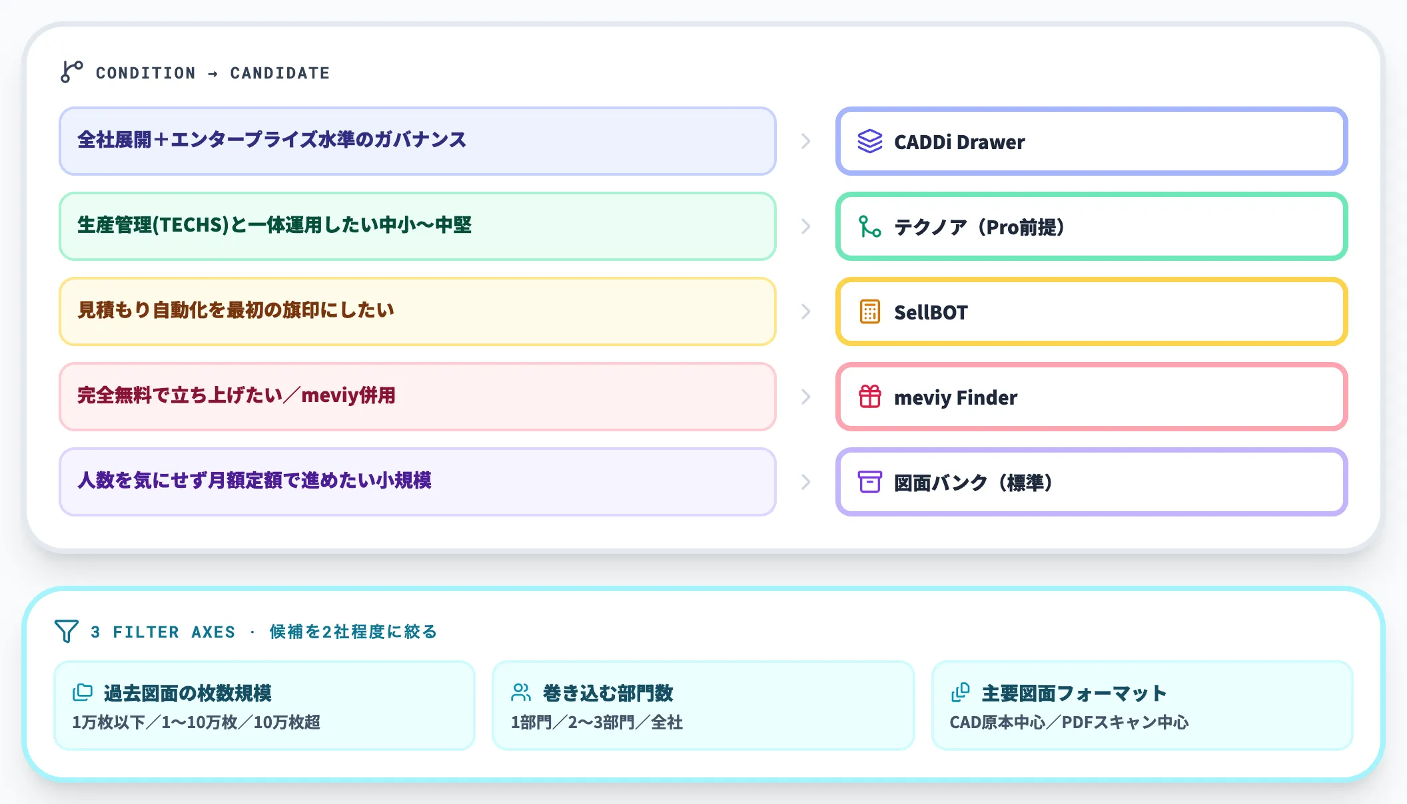The height and width of the screenshot is (804, 1407).
Task: Click the archive box icon in 図面バンク card
Action: (x=870, y=482)
